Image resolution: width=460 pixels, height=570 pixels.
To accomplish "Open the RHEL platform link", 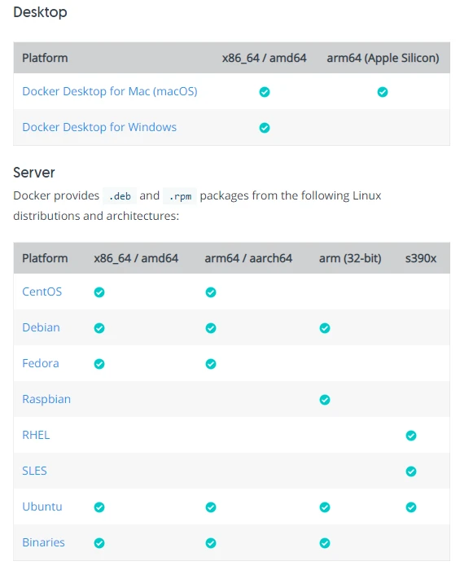I will 36,435.
